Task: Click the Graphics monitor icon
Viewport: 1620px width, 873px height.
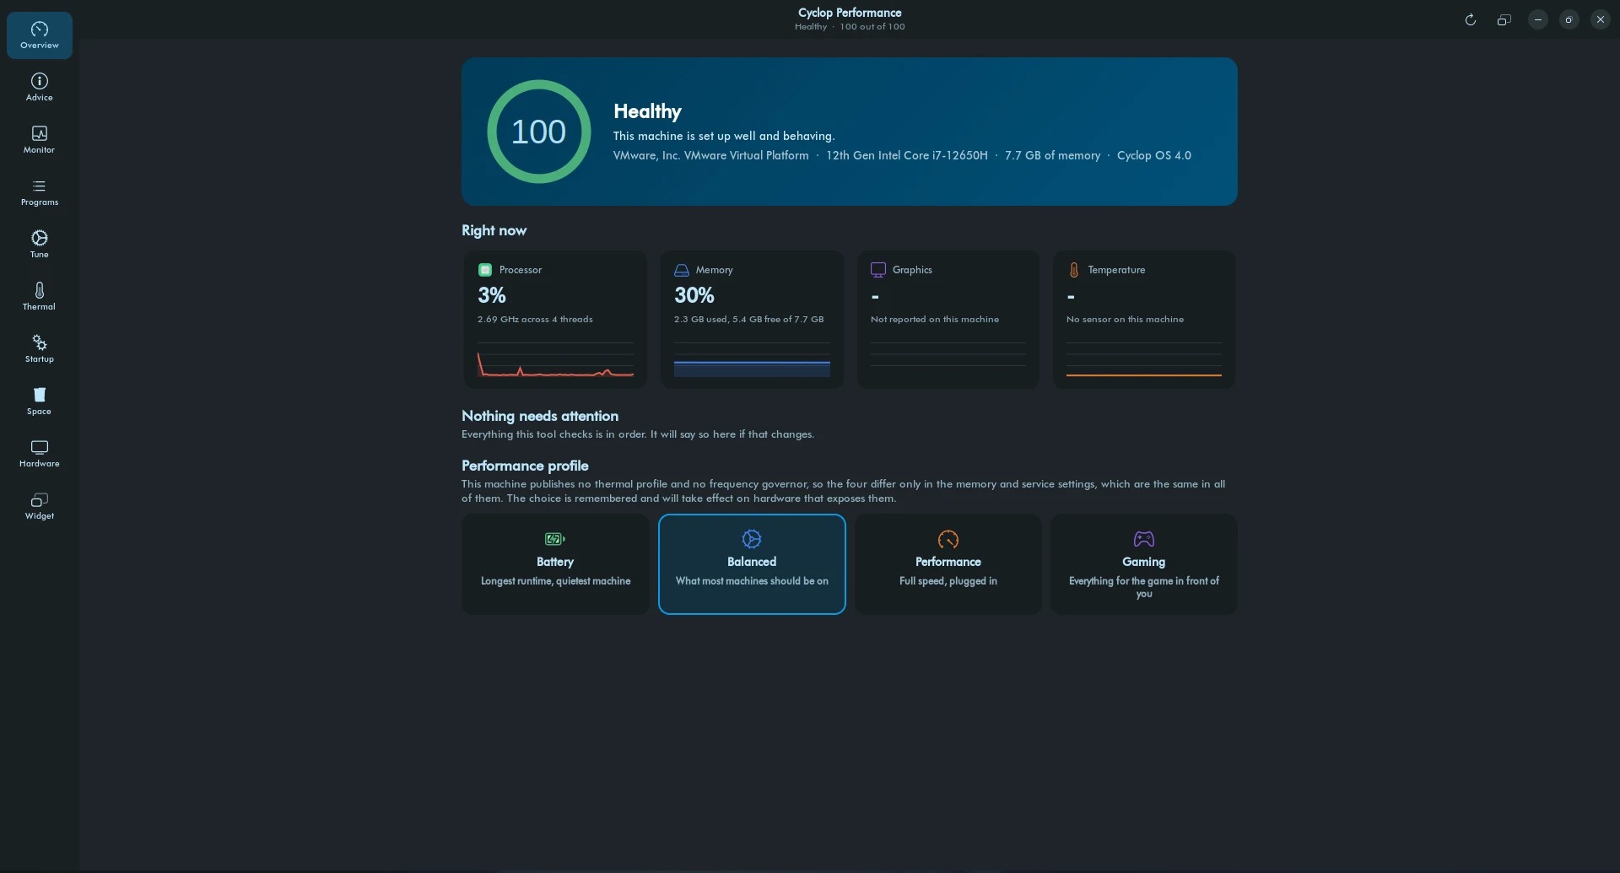Action: click(x=878, y=270)
